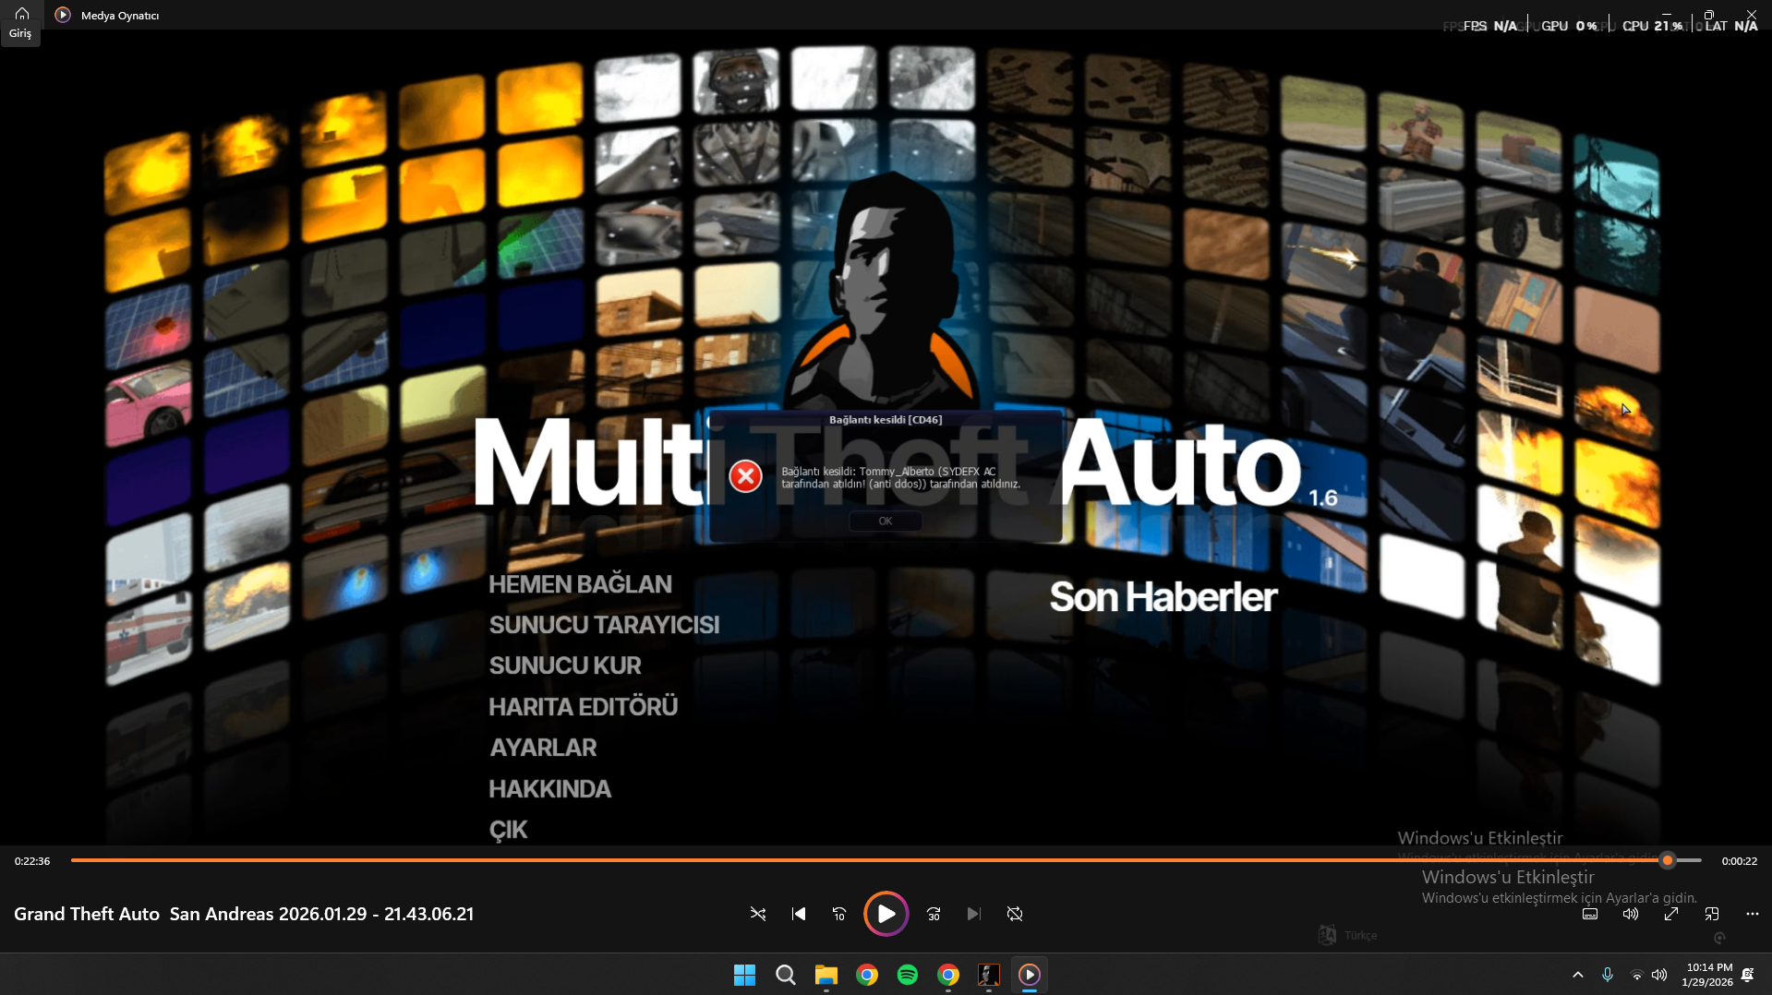Expand the hidden system tray icons
This screenshot has height=995, width=1772.
(1577, 975)
